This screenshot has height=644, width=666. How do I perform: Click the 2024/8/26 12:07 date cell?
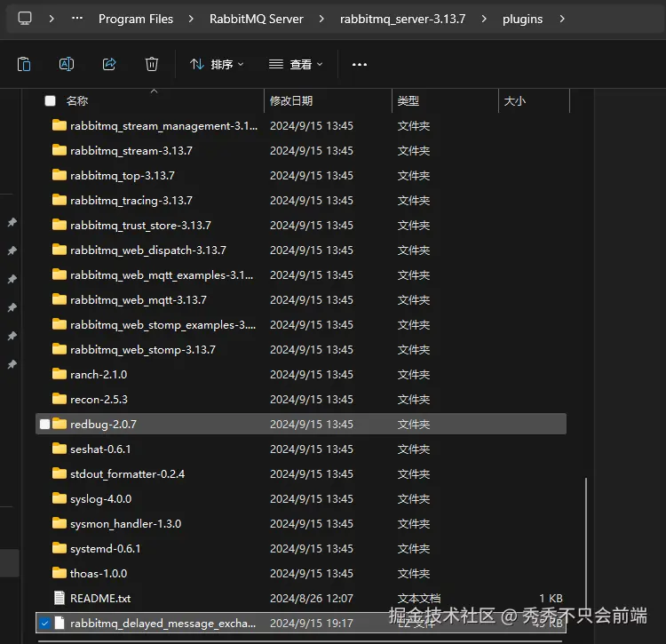(x=312, y=598)
